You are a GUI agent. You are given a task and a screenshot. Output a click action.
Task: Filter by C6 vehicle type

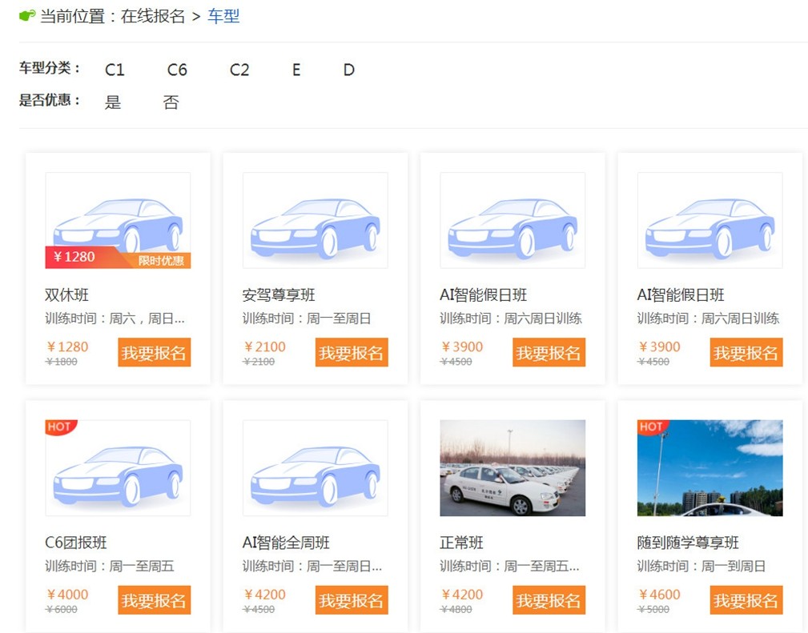177,70
